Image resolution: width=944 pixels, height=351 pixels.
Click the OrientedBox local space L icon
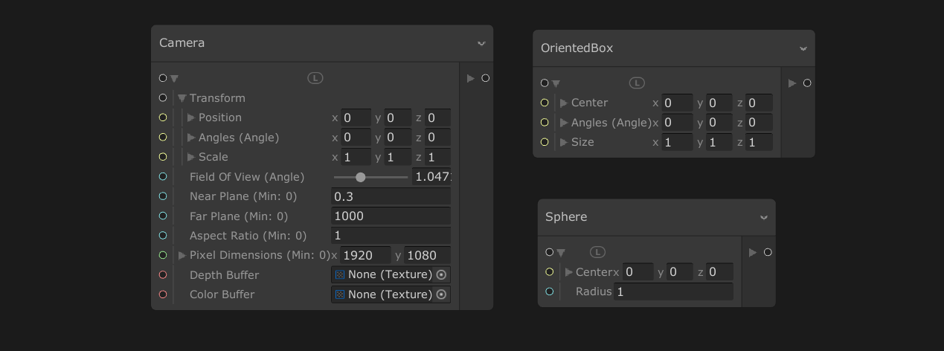[x=637, y=83]
